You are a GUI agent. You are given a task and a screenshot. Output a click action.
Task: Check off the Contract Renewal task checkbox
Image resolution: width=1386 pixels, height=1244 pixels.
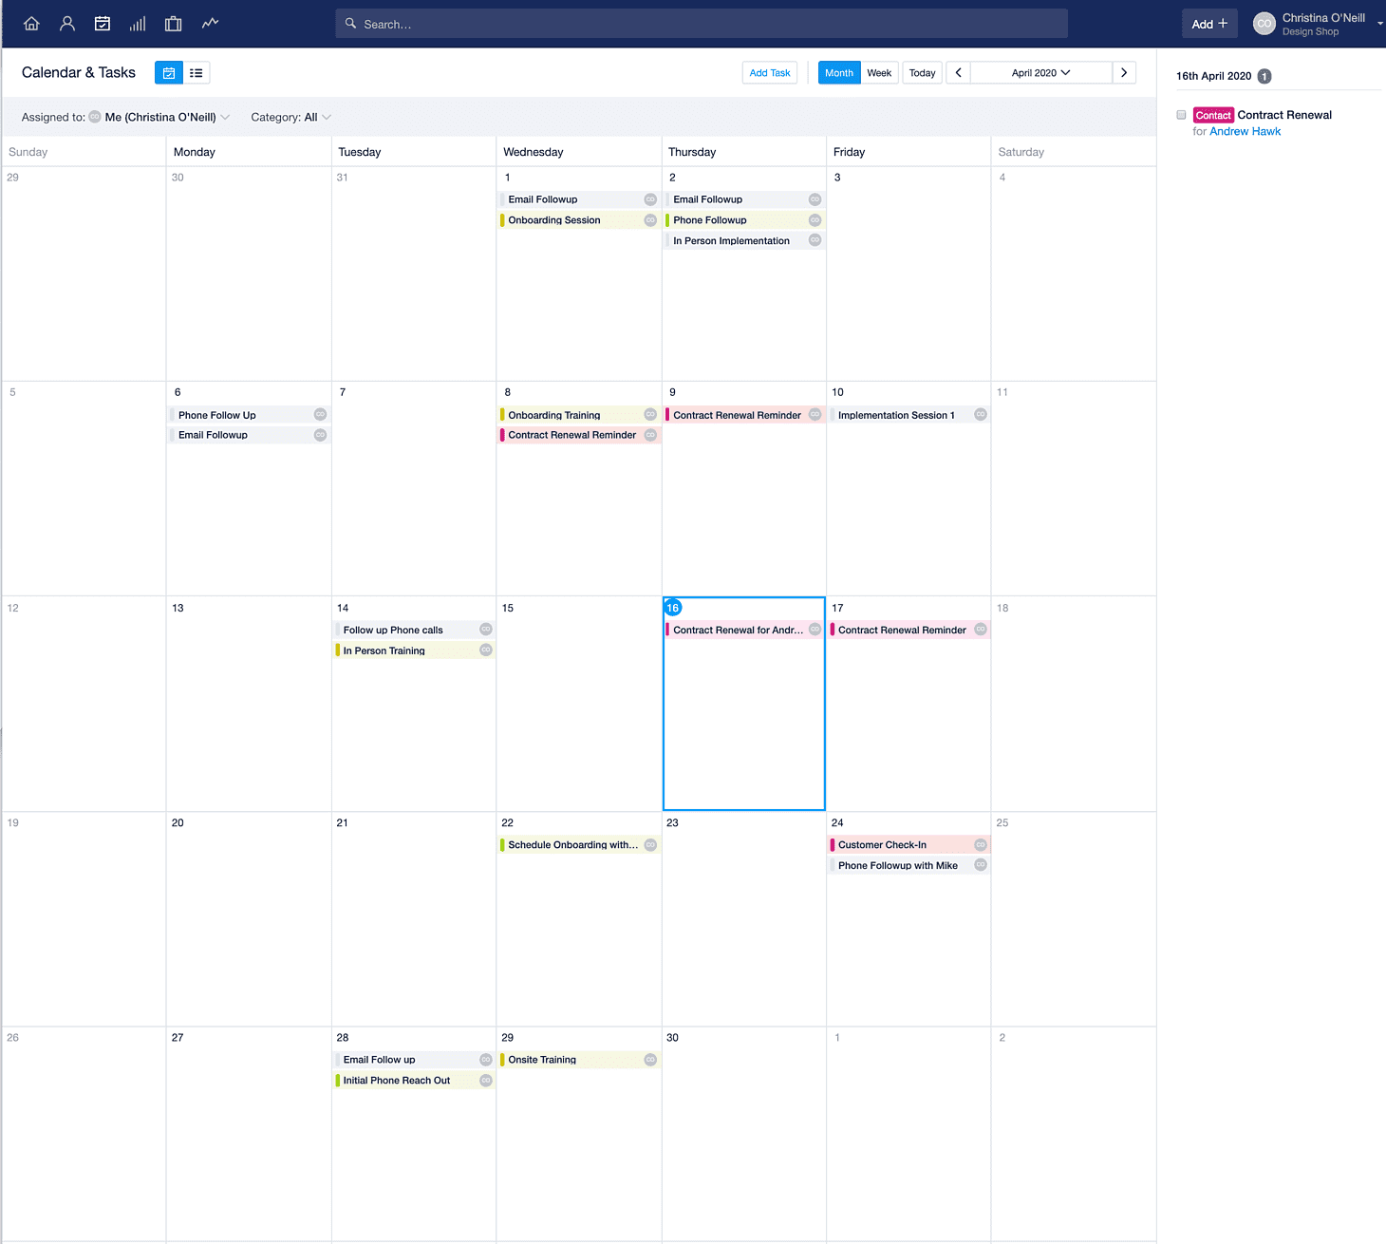(1181, 115)
